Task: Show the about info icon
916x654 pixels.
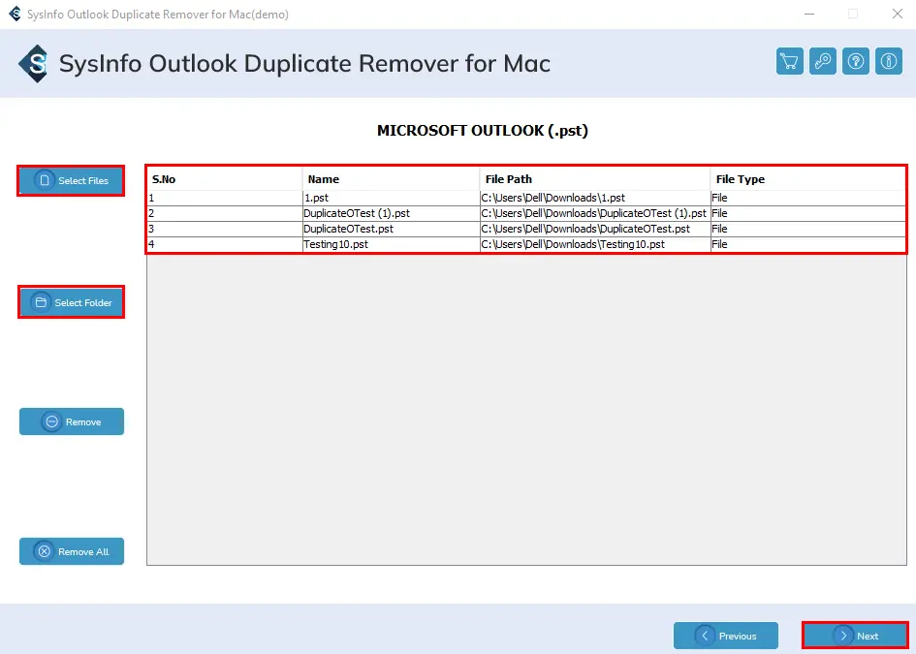Action: [889, 61]
